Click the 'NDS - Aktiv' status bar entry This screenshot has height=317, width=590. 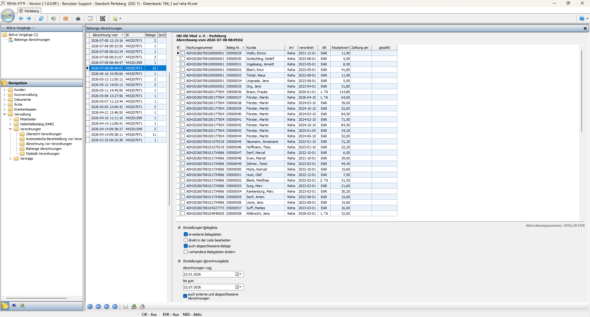click(192, 314)
